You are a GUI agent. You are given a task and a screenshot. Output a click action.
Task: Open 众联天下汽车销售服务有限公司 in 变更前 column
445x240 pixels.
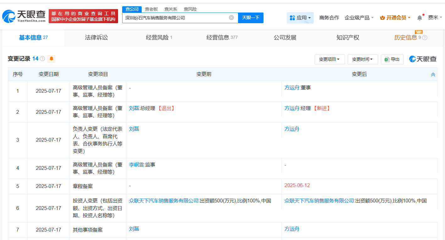click(x=164, y=201)
